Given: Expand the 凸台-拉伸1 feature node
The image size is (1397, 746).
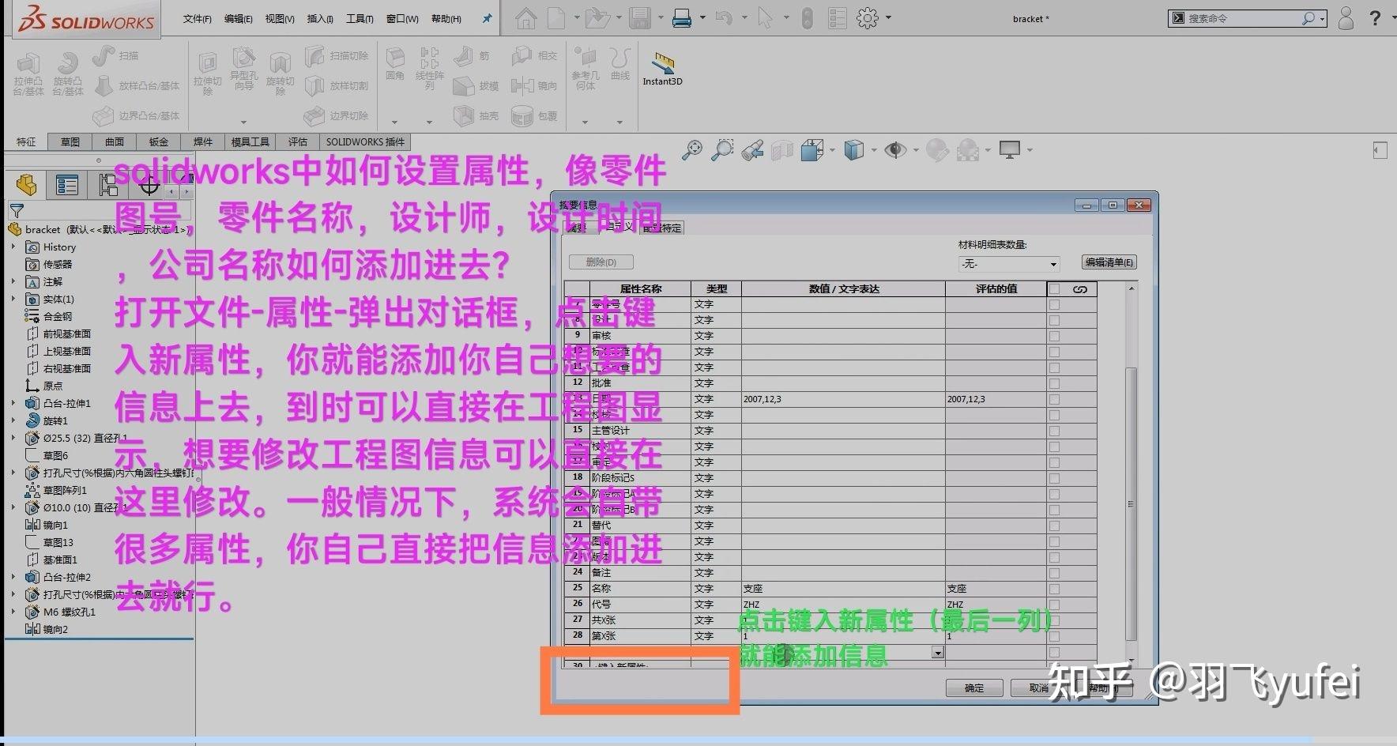Looking at the screenshot, I should [13, 403].
